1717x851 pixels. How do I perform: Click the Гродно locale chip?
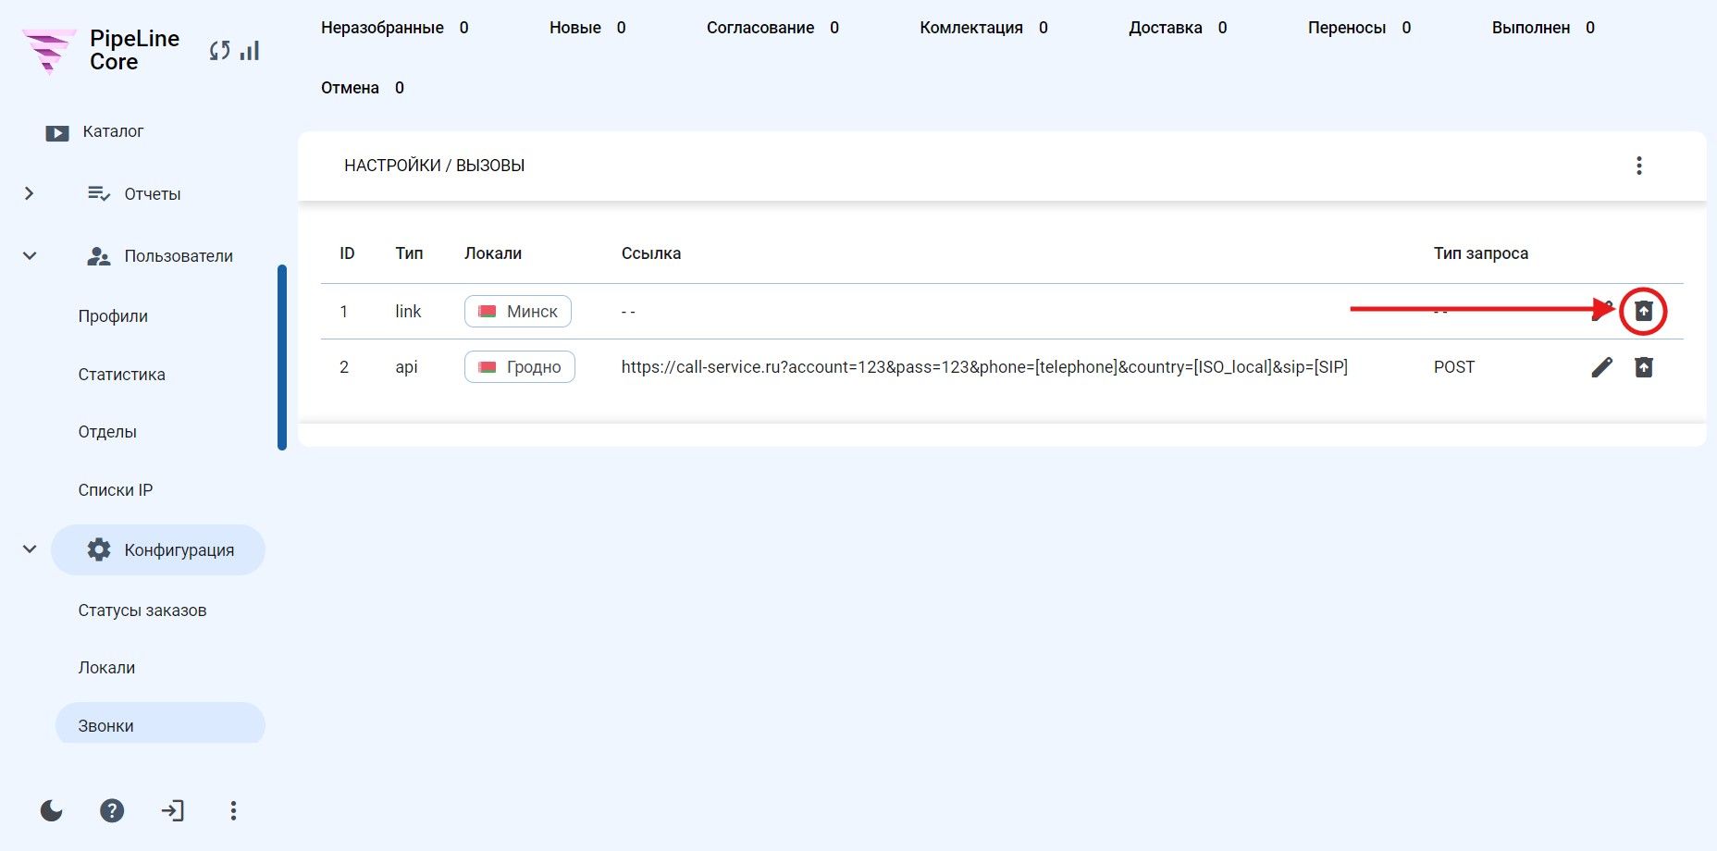pyautogui.click(x=520, y=367)
